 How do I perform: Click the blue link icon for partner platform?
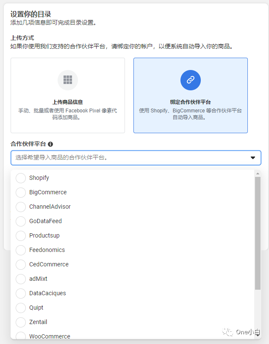coord(190,80)
